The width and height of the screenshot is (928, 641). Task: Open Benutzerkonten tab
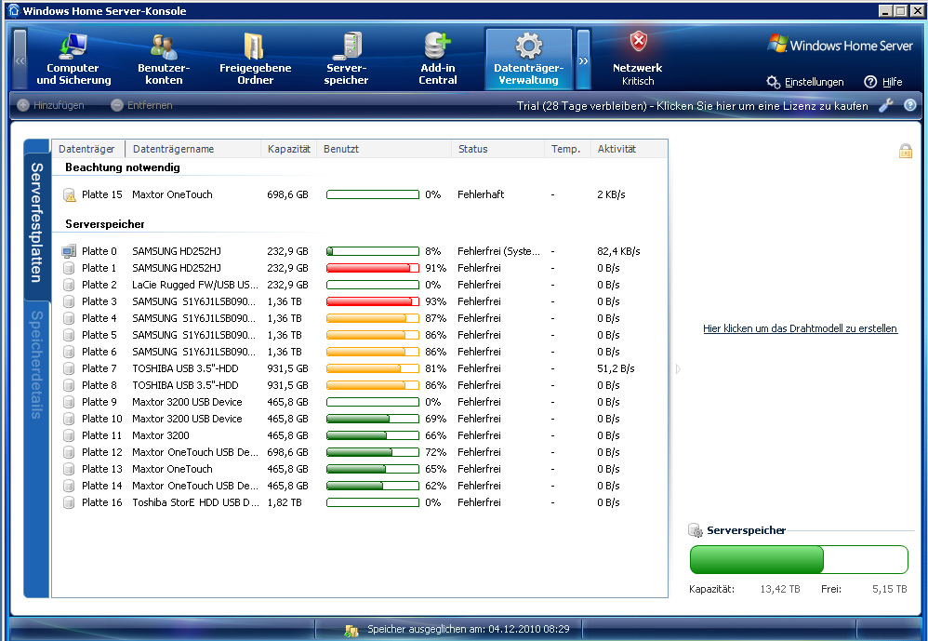coord(164,60)
